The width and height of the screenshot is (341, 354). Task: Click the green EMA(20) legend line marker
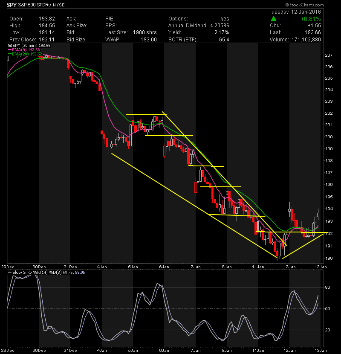click(x=10, y=54)
